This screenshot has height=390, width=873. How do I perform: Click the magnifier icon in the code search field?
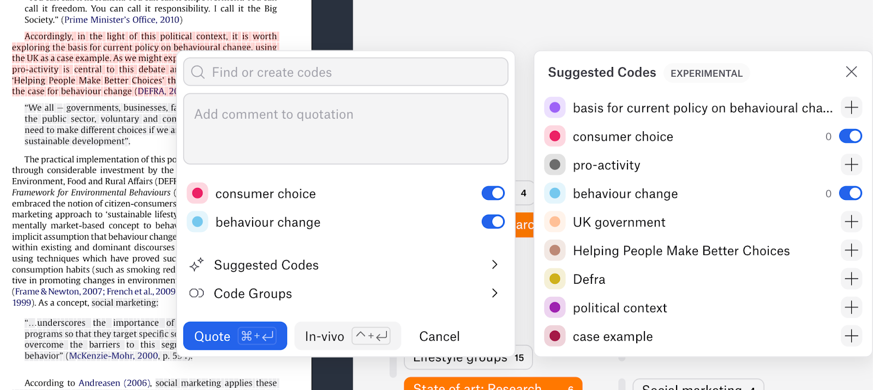tap(198, 71)
